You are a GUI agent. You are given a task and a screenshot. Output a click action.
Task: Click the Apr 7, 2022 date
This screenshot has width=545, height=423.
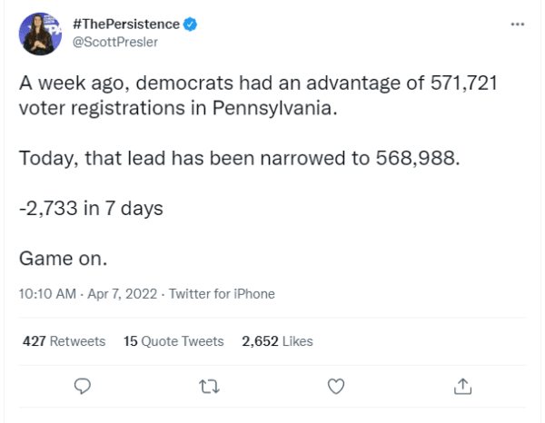[123, 294]
